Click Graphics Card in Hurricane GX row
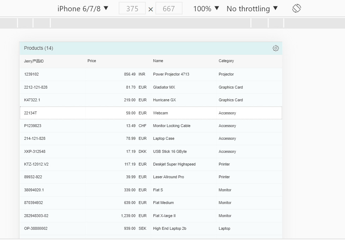 point(231,100)
